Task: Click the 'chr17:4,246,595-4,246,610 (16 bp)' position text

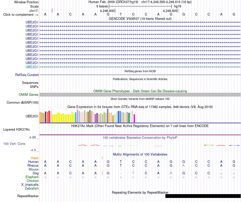Action: tap(166, 2)
